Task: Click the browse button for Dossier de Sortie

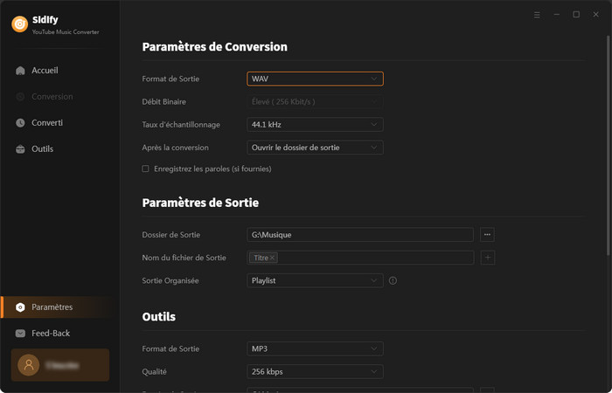Action: (487, 234)
